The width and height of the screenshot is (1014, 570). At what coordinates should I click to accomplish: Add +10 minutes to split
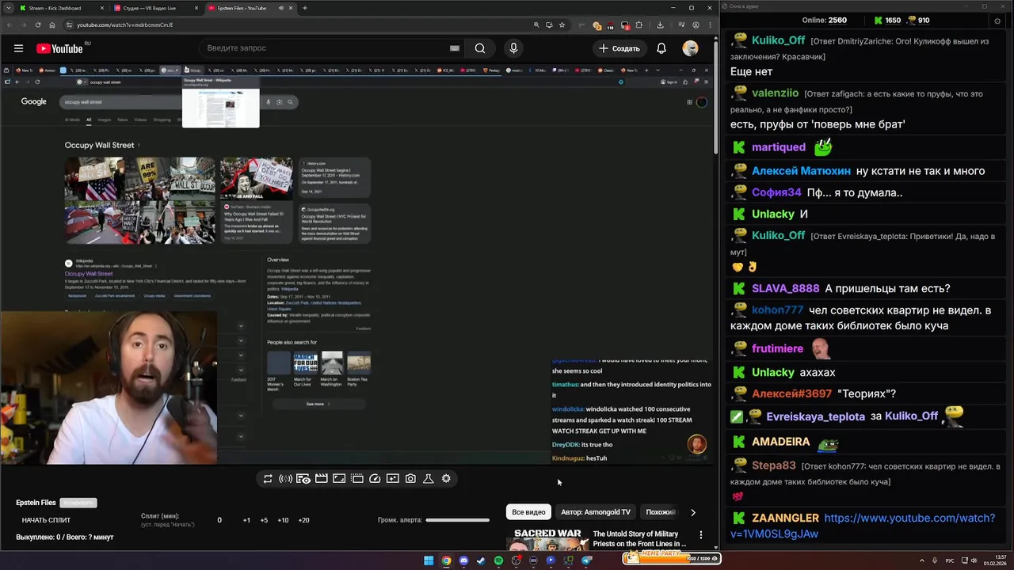tap(283, 520)
